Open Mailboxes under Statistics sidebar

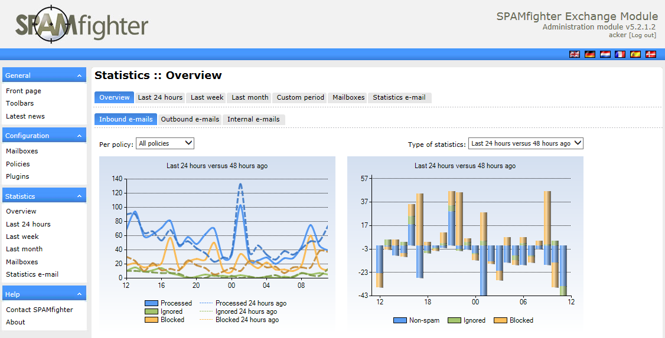click(x=22, y=262)
